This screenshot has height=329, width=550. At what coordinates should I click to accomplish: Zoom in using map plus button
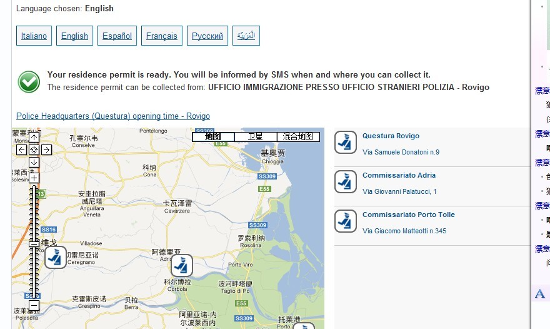[x=34, y=178]
